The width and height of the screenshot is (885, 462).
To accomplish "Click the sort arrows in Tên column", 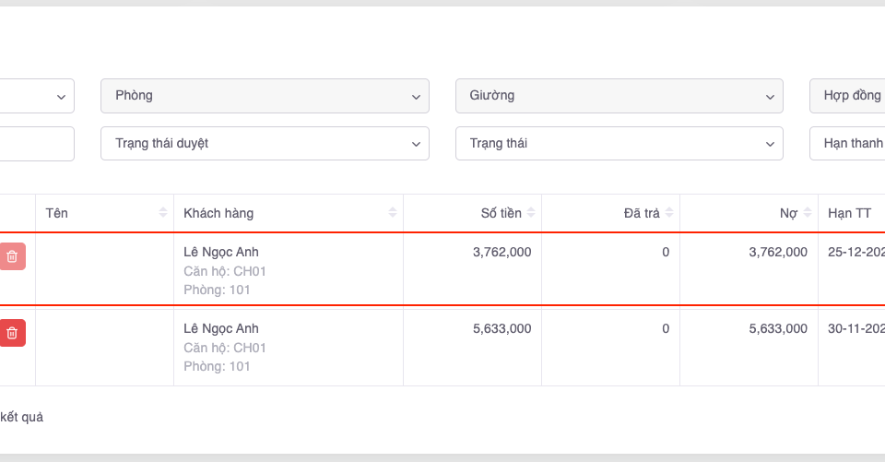I will pos(162,213).
